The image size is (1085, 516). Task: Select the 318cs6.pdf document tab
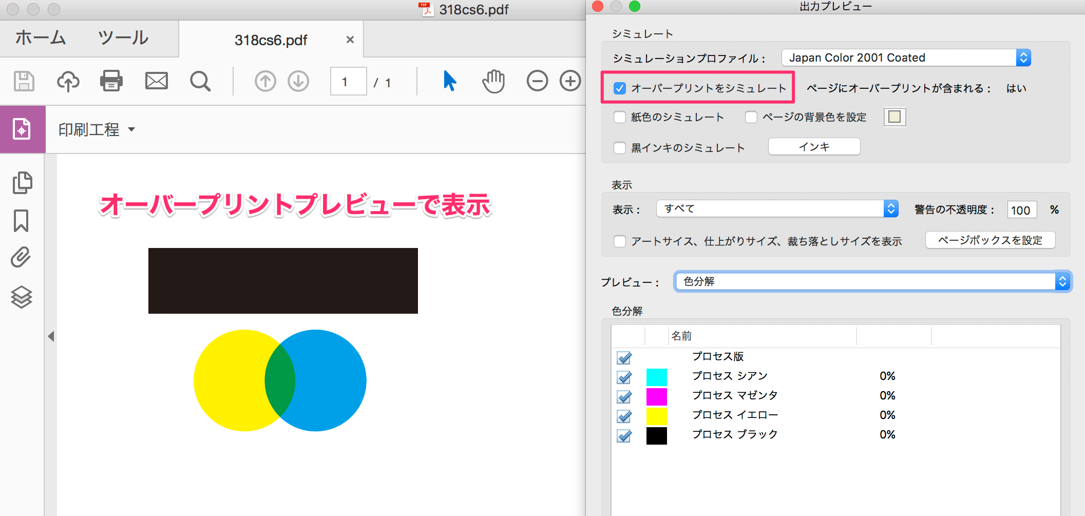(271, 39)
